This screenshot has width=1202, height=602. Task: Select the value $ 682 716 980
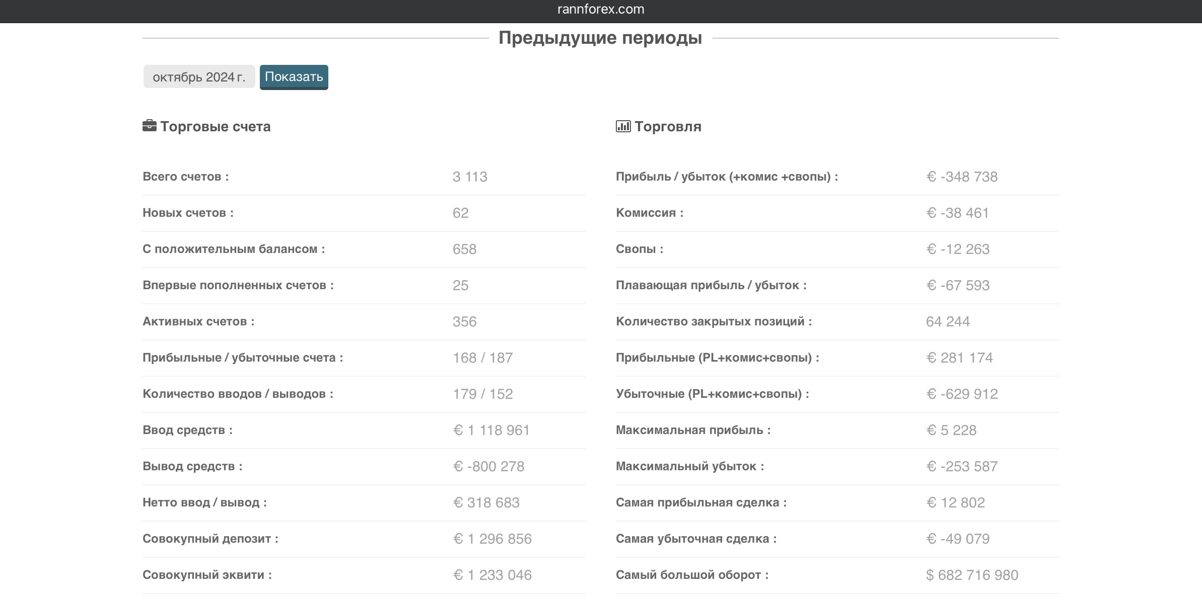pyautogui.click(x=972, y=575)
